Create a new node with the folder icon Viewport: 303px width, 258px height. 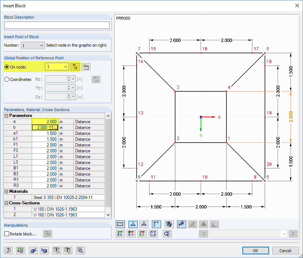tap(87, 67)
